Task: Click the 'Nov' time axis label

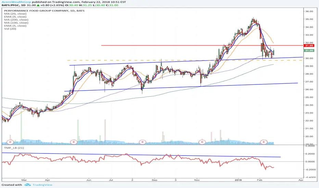Action: tap(197, 180)
